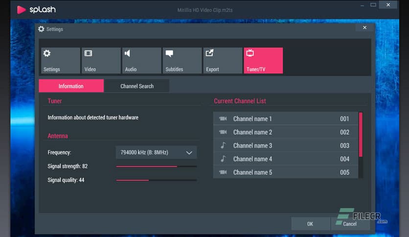Click music note icon beside Channel name 3
Image resolution: width=409 pixels, height=237 pixels.
point(223,145)
